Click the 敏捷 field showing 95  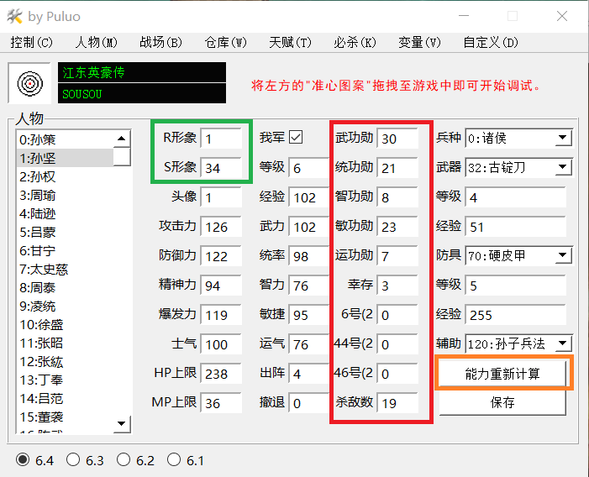[x=309, y=314]
